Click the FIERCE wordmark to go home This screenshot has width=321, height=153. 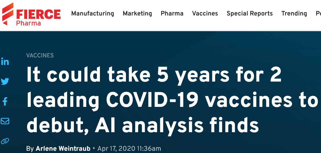coord(38,14)
